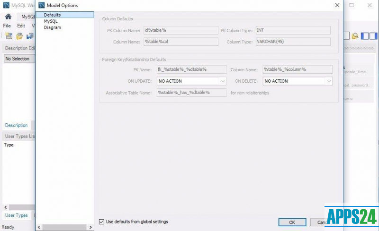This screenshot has width=379, height=231.
Task: Click the New Model toolbar icon
Action: 9,36
